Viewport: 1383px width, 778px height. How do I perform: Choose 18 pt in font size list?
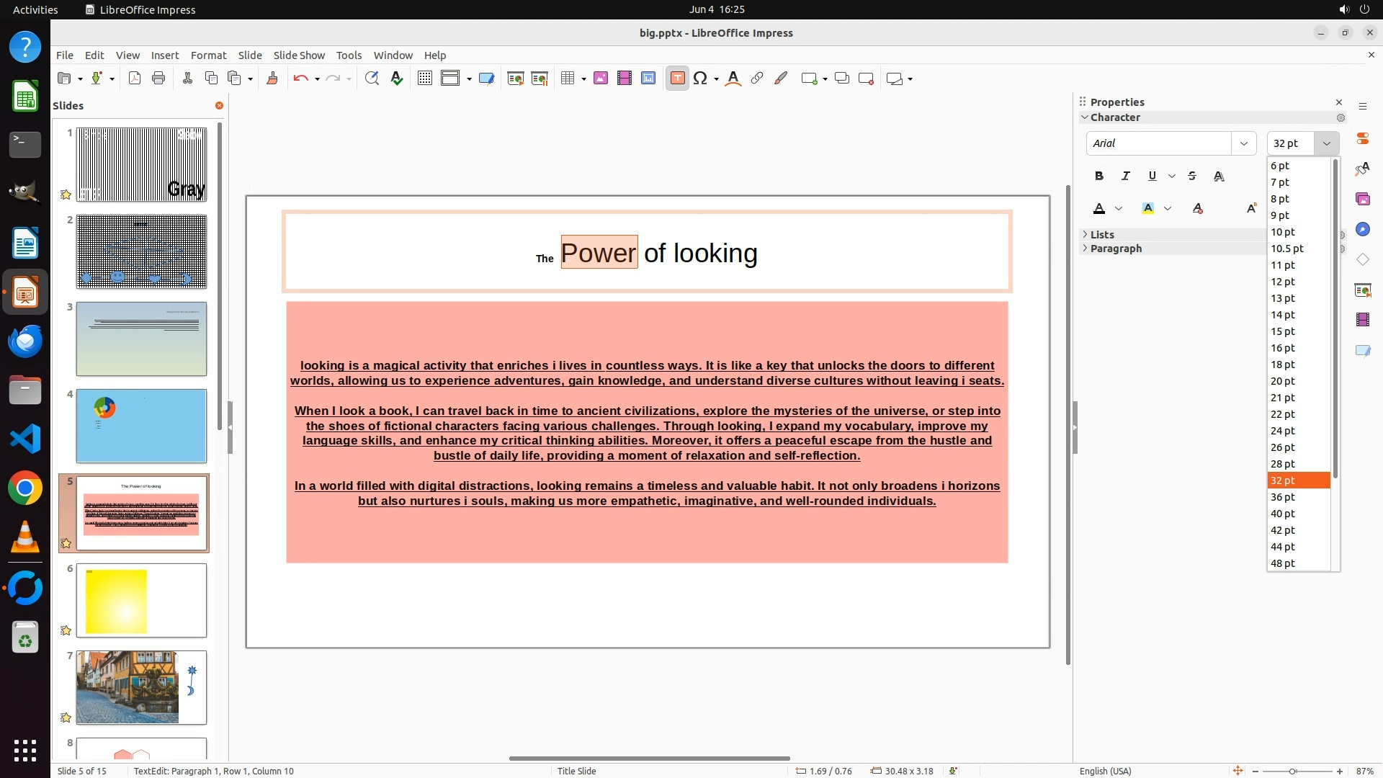pyautogui.click(x=1283, y=365)
